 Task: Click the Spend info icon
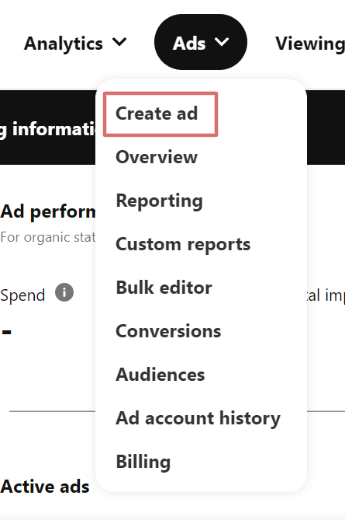tap(64, 292)
